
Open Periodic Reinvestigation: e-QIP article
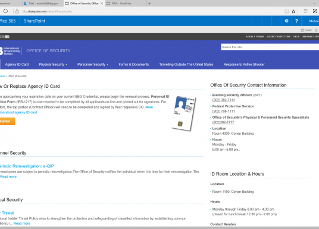27,166
